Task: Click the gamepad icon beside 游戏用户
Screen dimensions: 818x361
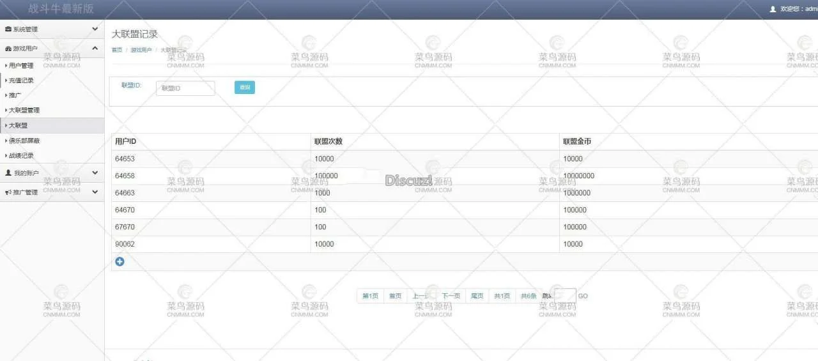Action: coord(8,49)
